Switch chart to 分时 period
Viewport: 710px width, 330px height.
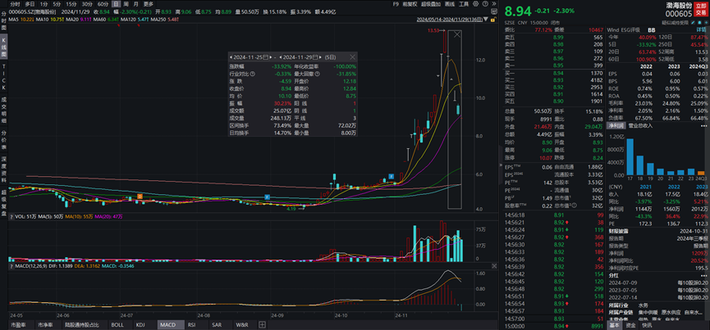click(16, 3)
